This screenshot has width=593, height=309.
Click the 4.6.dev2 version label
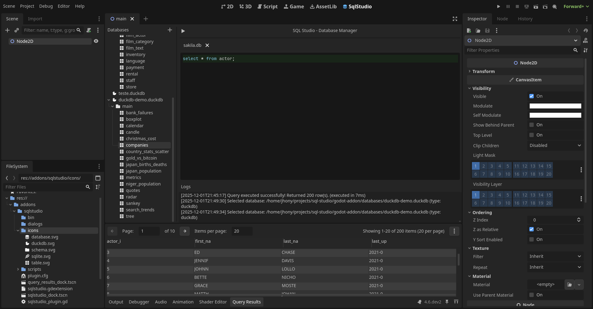pyautogui.click(x=432, y=302)
